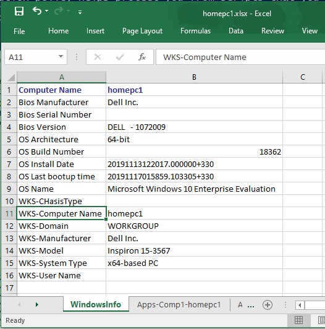The width and height of the screenshot is (325, 329).
Task: Click the 'homepc1' cell in row 11
Action: point(194,214)
